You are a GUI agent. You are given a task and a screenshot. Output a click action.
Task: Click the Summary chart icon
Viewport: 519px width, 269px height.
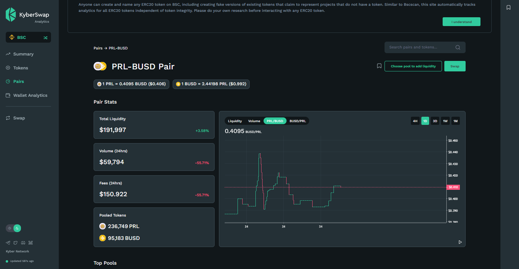[x=8, y=54]
